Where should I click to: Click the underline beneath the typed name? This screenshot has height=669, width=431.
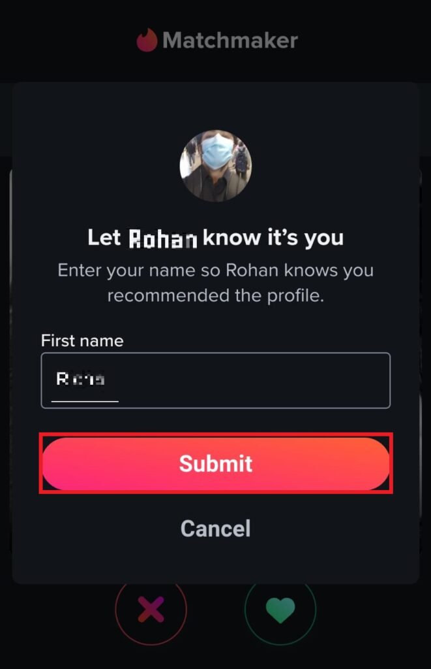coord(85,401)
